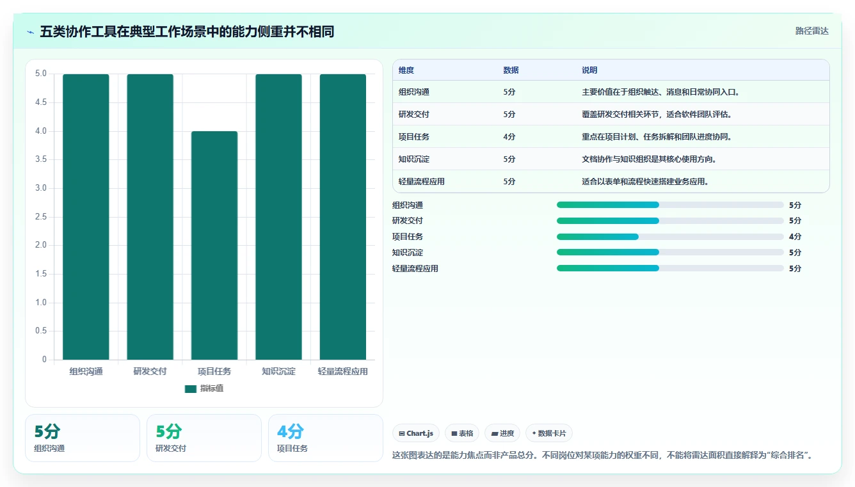Click the 知识沉淀 progress bar
Screen dimensions: 855x487
pos(670,253)
